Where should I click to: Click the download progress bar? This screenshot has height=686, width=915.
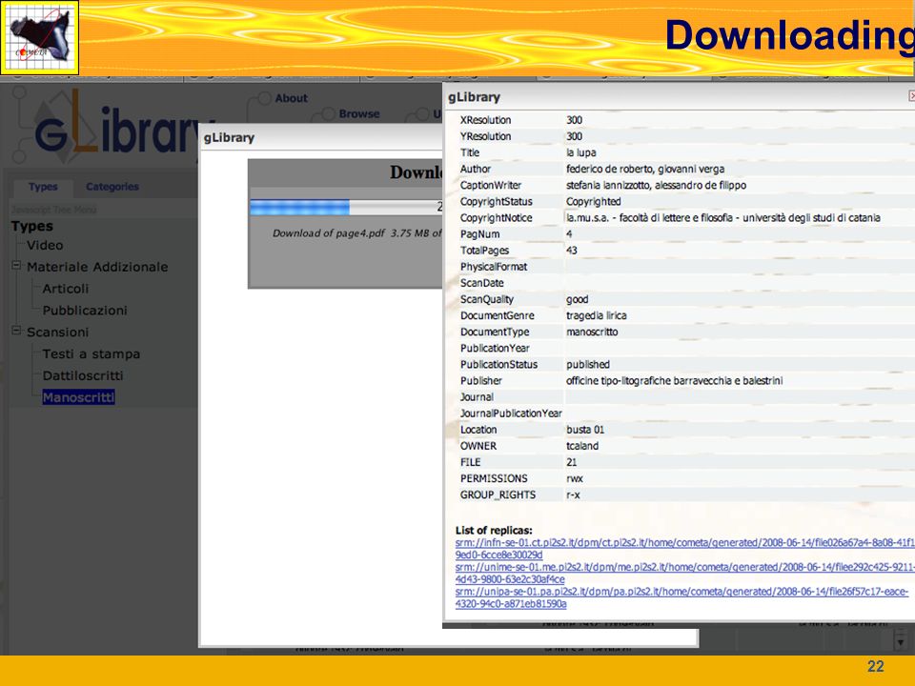[x=346, y=207]
